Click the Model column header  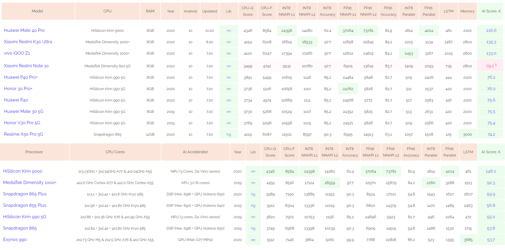point(38,11)
